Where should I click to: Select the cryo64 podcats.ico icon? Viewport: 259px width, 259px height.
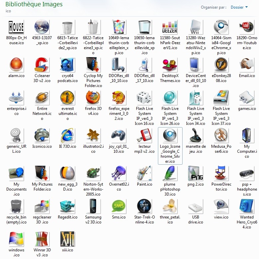tap(67, 65)
